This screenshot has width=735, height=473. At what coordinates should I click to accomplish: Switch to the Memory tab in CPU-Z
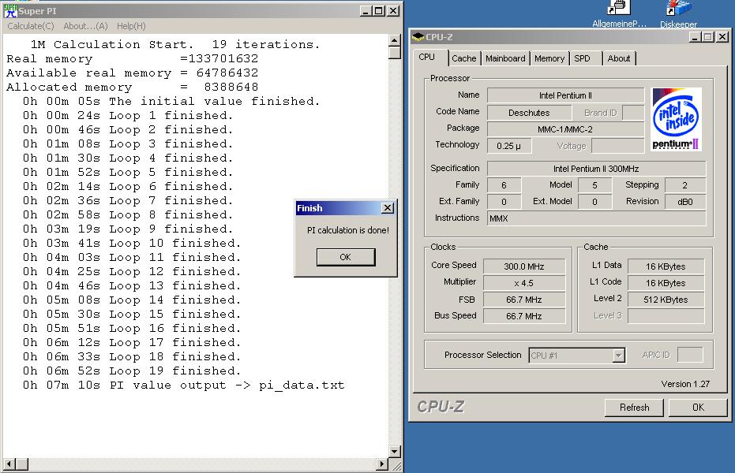click(549, 58)
